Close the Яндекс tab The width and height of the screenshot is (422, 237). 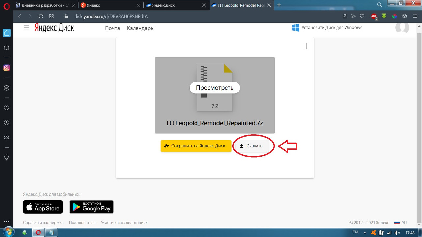pos(138,5)
